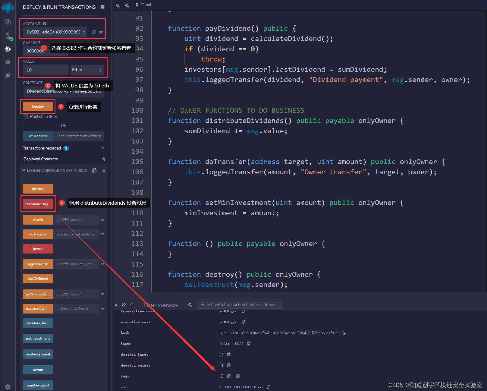
Task: Open the Deploy & Run sidebar icon
Action: coord(8,49)
